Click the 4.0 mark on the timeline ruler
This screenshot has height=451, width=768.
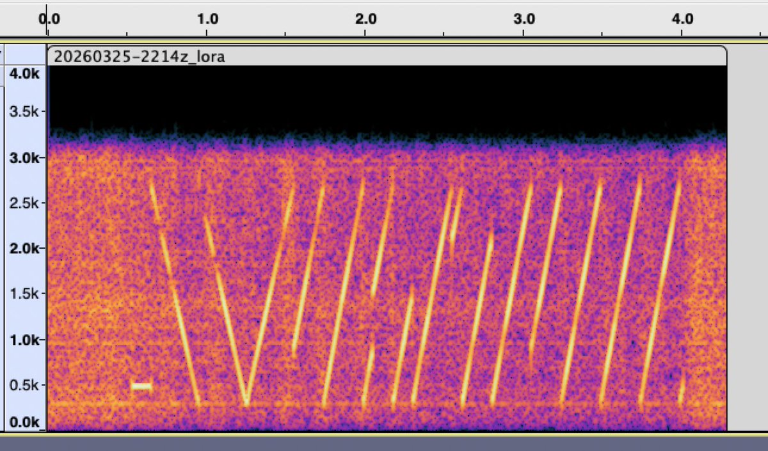click(683, 19)
